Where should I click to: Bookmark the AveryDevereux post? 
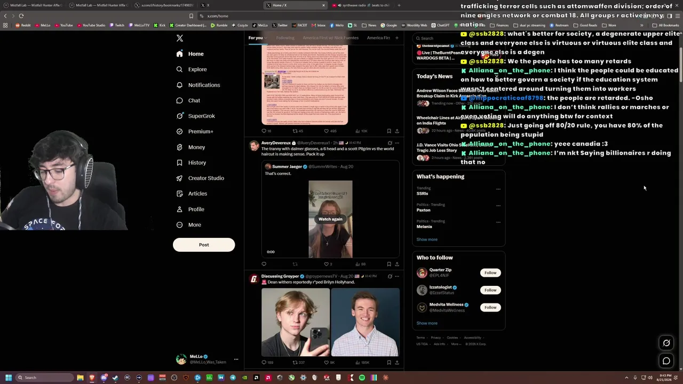click(389, 264)
